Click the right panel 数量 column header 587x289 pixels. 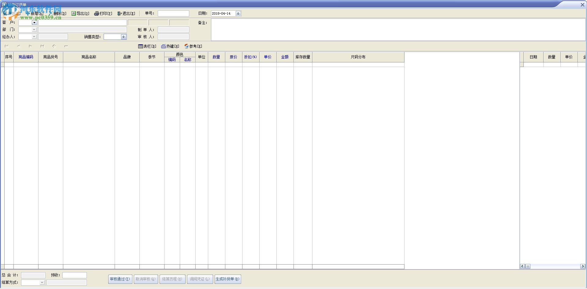(x=552, y=57)
